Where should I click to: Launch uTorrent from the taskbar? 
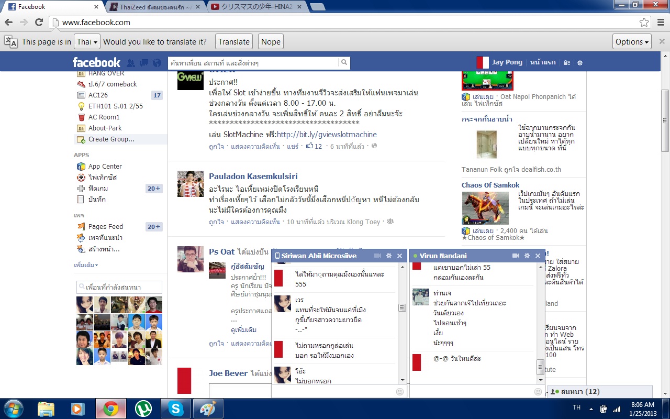[143, 409]
